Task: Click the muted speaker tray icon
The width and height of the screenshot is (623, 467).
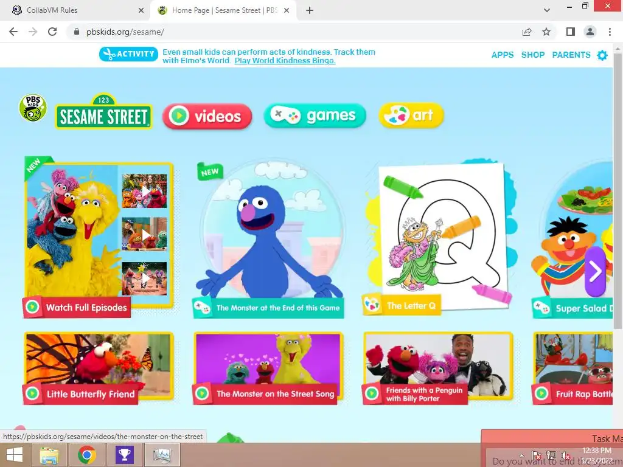Action: click(x=565, y=455)
